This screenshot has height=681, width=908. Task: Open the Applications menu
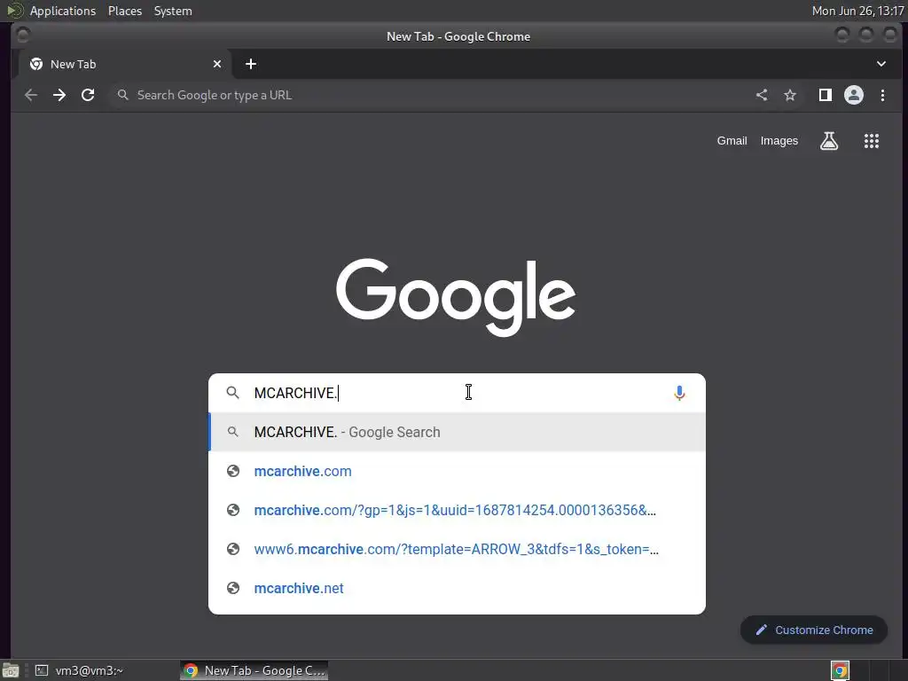[63, 11]
